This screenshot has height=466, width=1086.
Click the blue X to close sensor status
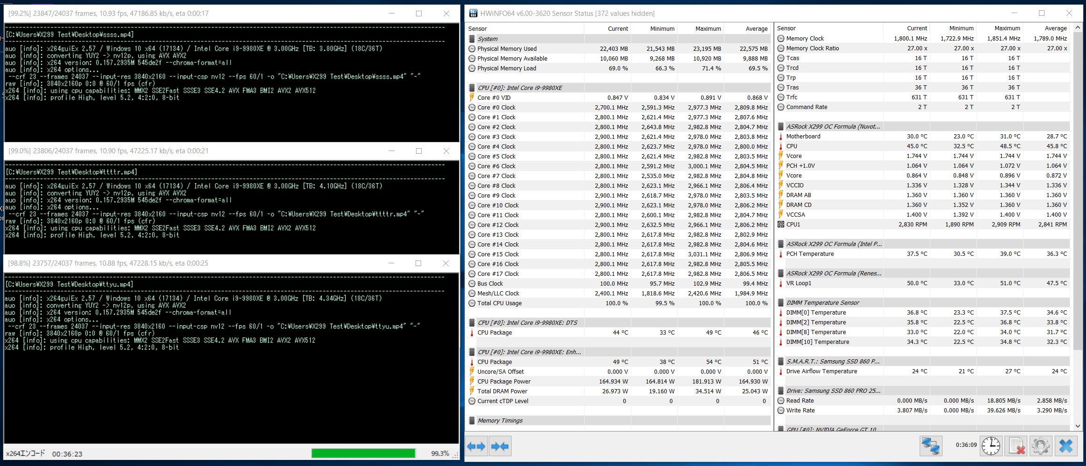[x=1066, y=446]
